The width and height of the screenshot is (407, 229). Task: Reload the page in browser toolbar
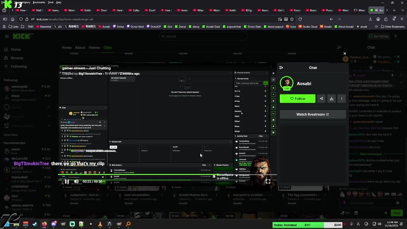(x=300, y=19)
